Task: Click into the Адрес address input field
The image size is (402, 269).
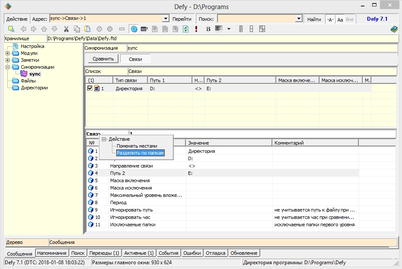Action: click(106, 19)
